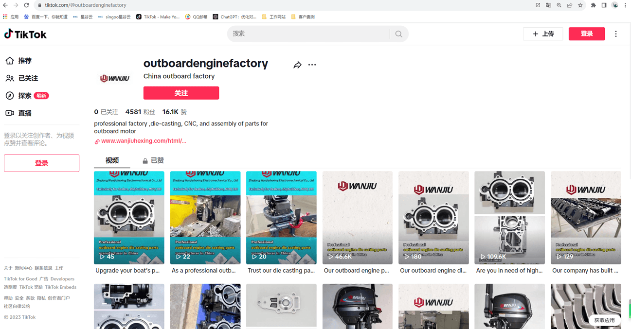Bookmark this page with the star icon

[x=580, y=5]
